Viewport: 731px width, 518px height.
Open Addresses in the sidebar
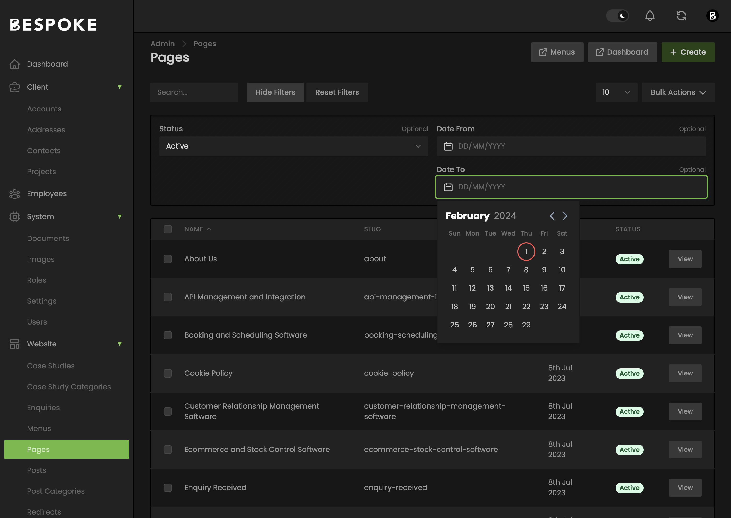[46, 130]
